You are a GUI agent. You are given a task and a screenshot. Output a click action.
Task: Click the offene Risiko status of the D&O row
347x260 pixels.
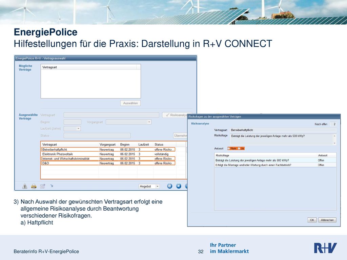click(x=164, y=164)
